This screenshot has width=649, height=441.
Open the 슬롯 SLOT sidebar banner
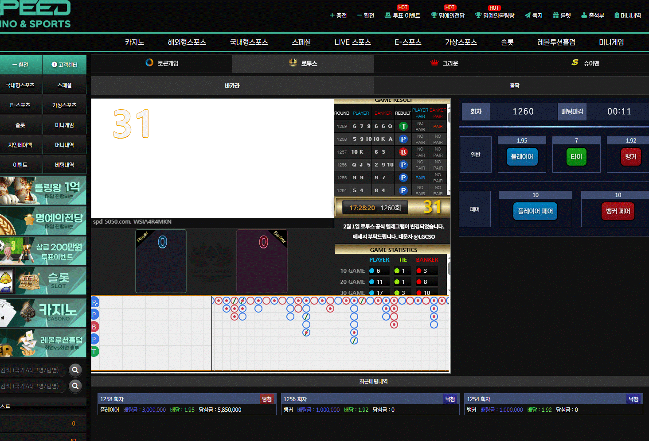coord(43,280)
